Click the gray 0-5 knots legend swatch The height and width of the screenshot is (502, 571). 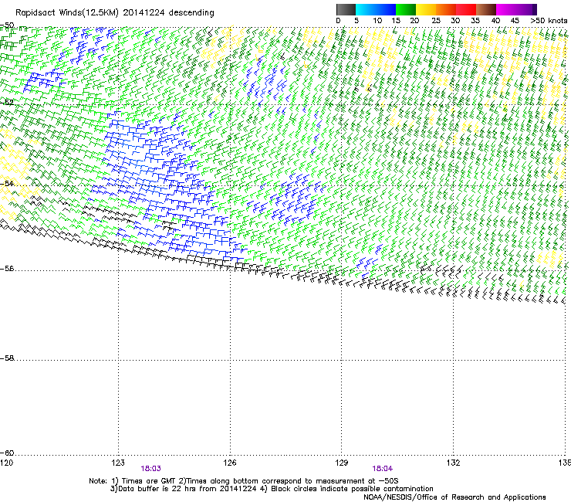(346, 9)
